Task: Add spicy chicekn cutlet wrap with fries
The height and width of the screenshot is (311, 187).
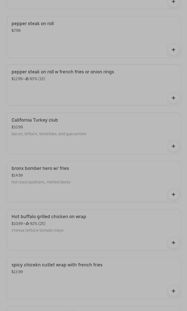Action: coord(173,291)
